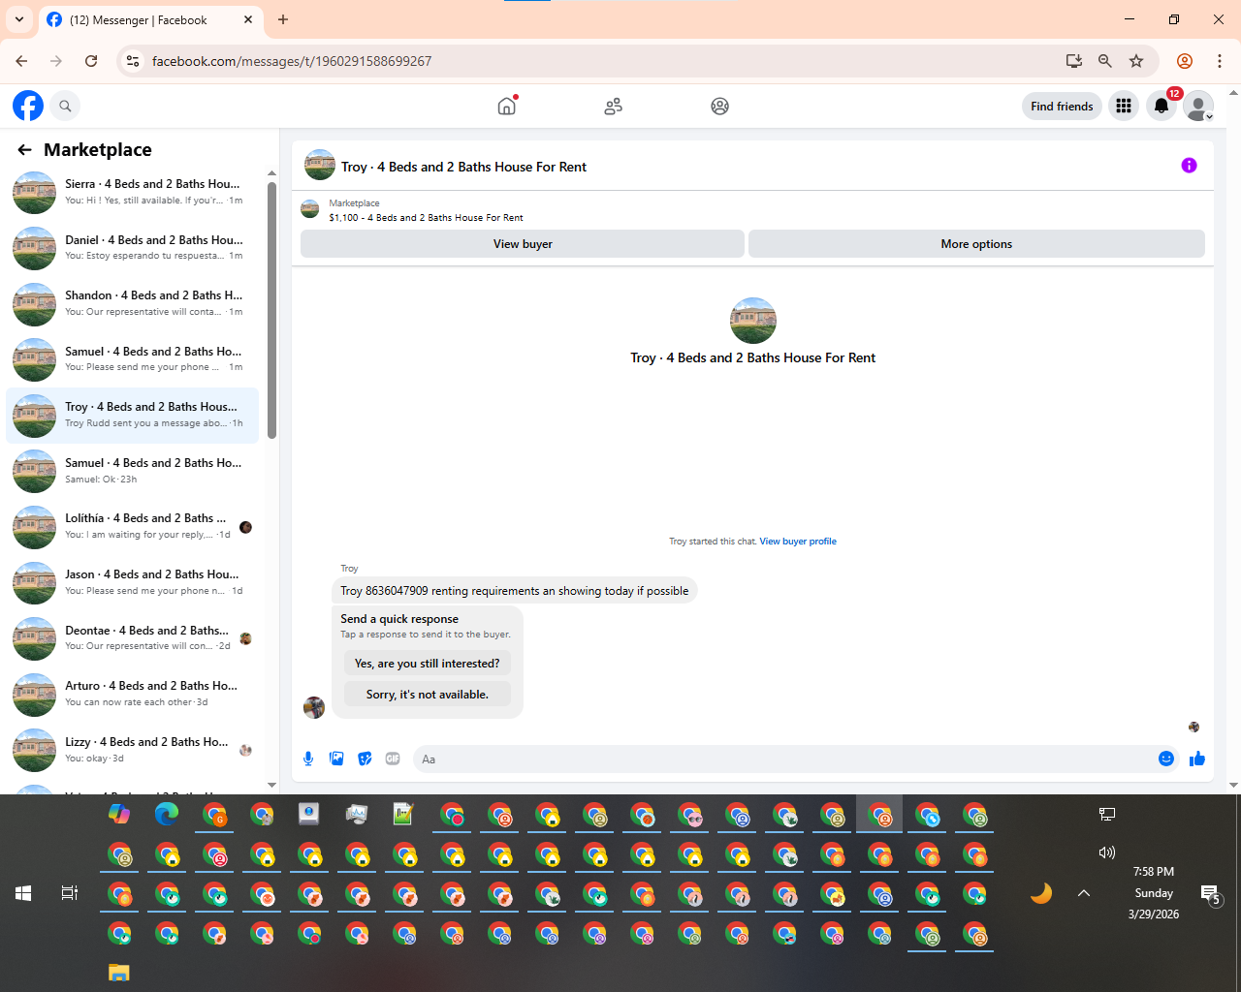Click the install app icon in address bar
The image size is (1241, 992).
pos(1074,61)
